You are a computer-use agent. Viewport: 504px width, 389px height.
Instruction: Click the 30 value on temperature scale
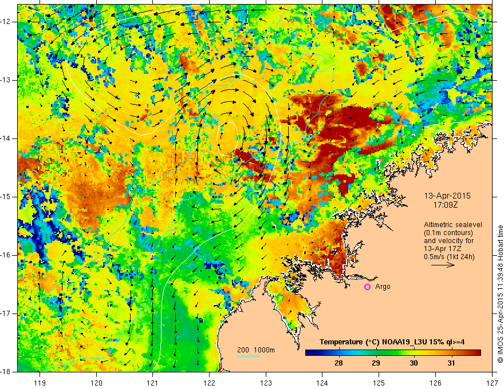[x=414, y=363]
